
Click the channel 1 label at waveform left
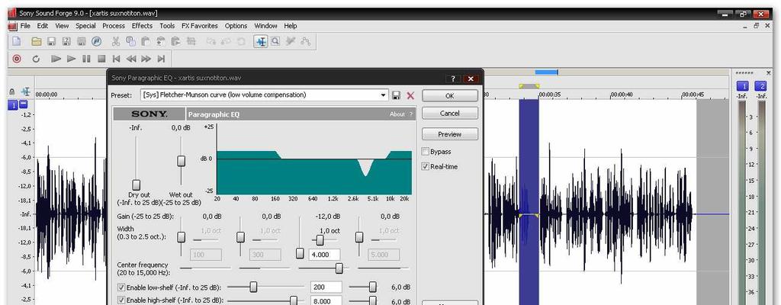click(12, 104)
